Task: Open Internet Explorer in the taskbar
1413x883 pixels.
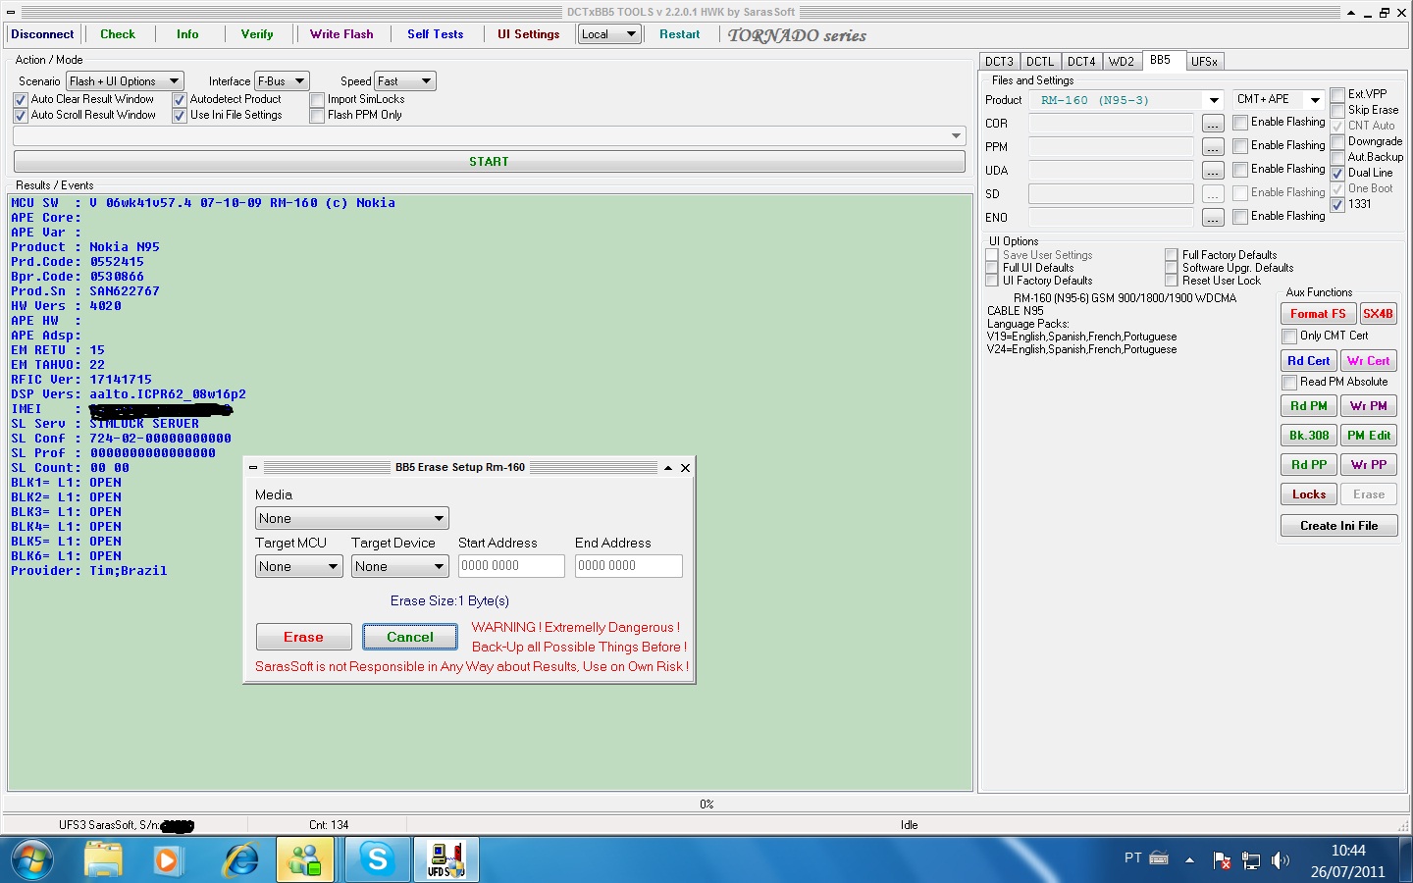Action: point(240,860)
